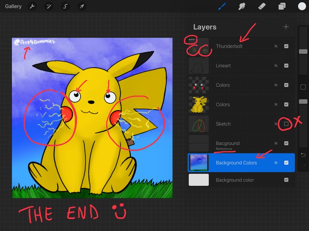Open blend mode N for Bacground layer

[276, 143]
